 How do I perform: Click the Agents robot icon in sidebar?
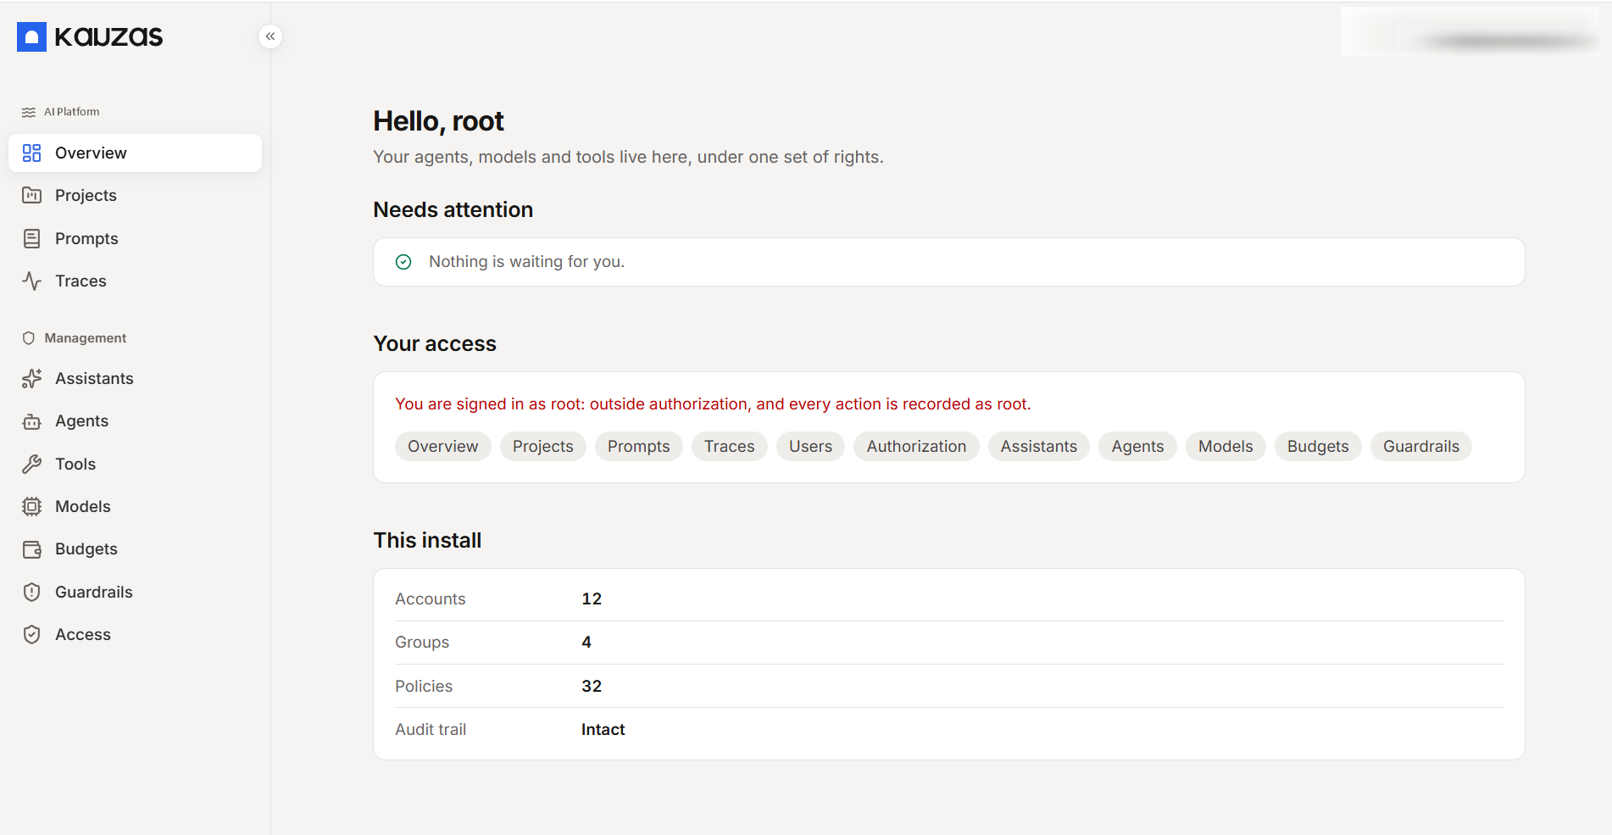31,420
